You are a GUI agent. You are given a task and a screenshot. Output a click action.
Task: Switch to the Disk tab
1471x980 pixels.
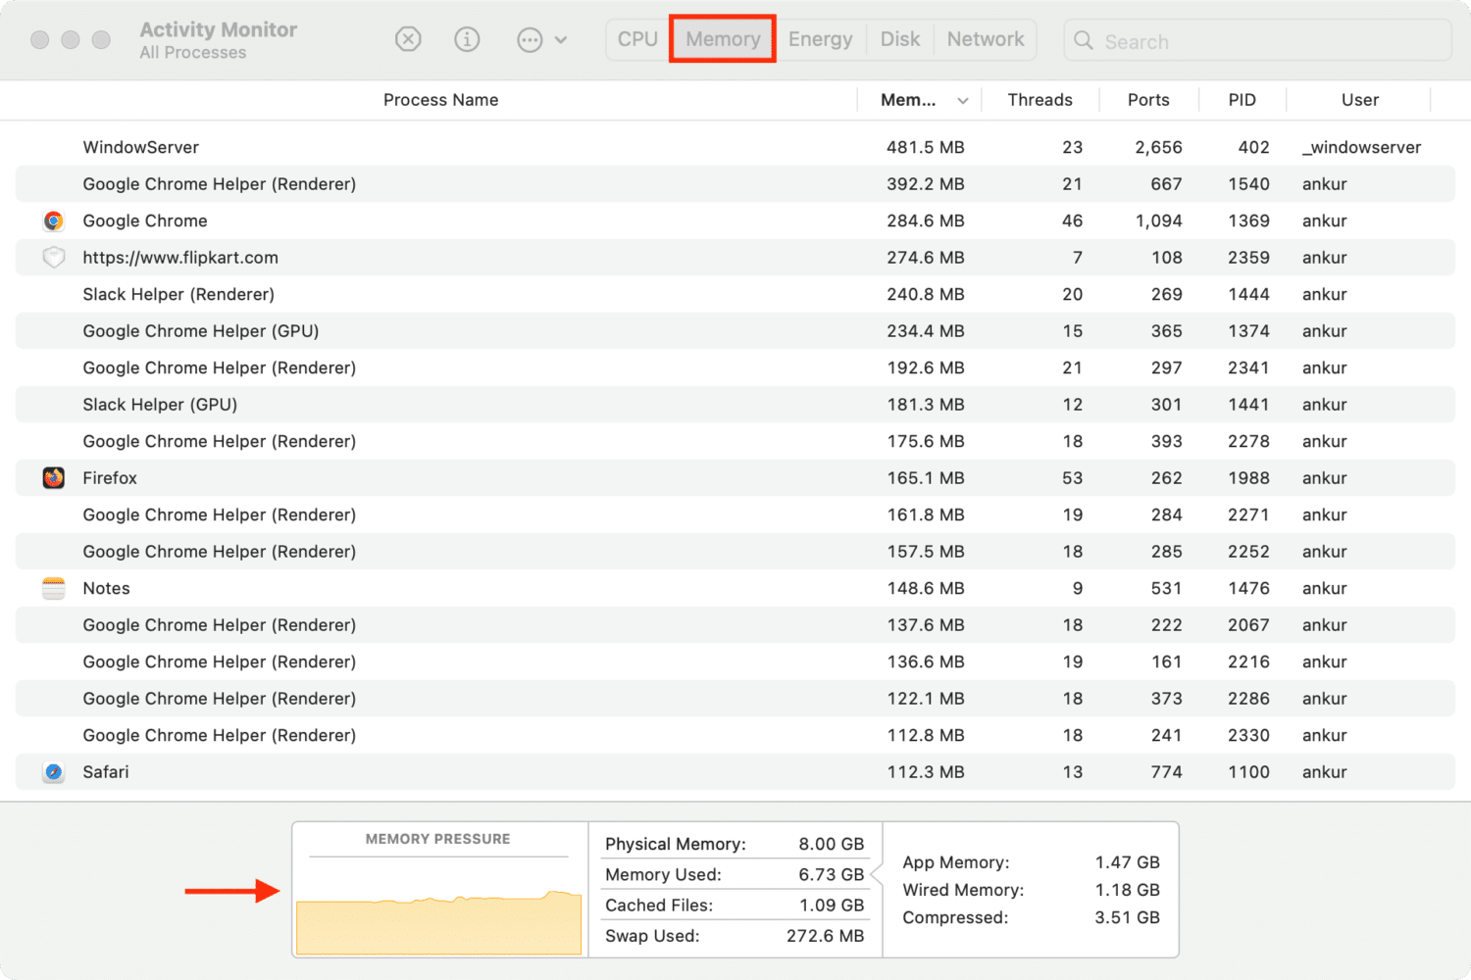[899, 39]
